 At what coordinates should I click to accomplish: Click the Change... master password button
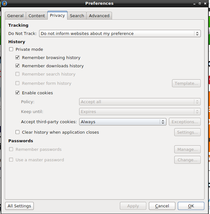pos(187,160)
